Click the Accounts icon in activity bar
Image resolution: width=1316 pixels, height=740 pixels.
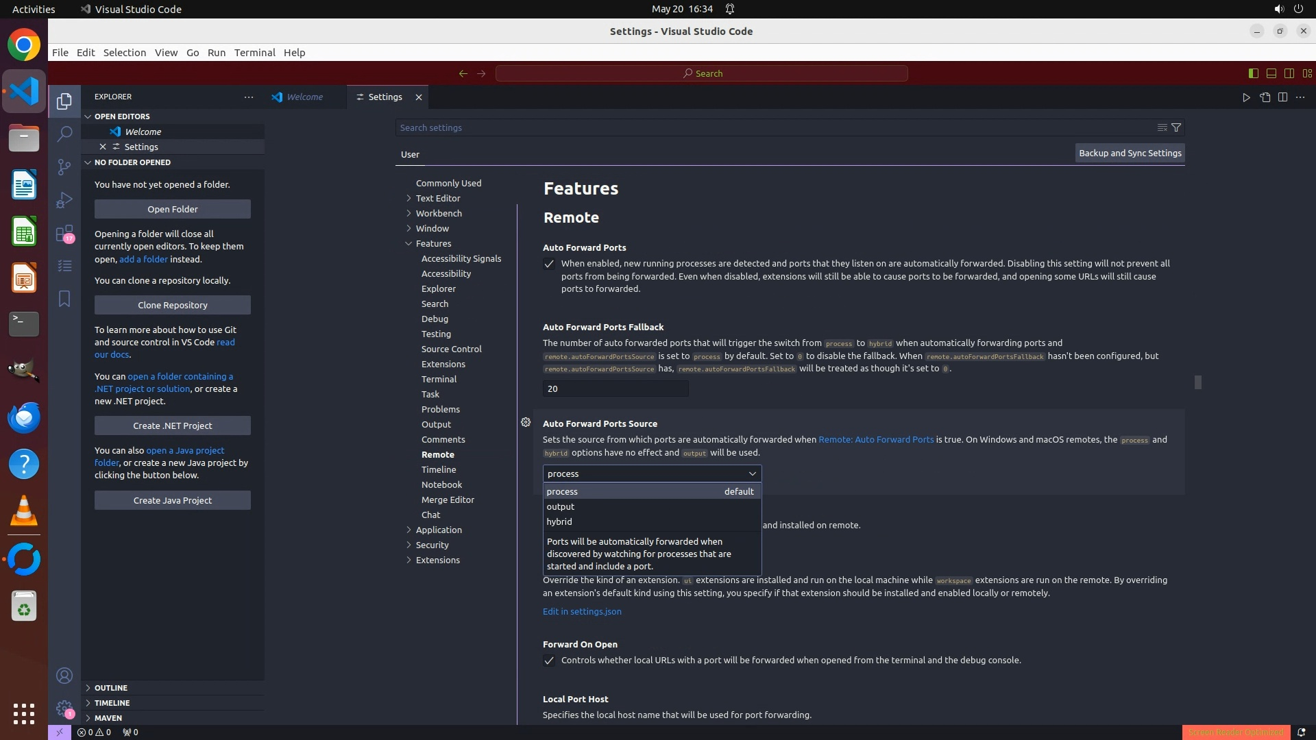pyautogui.click(x=64, y=676)
